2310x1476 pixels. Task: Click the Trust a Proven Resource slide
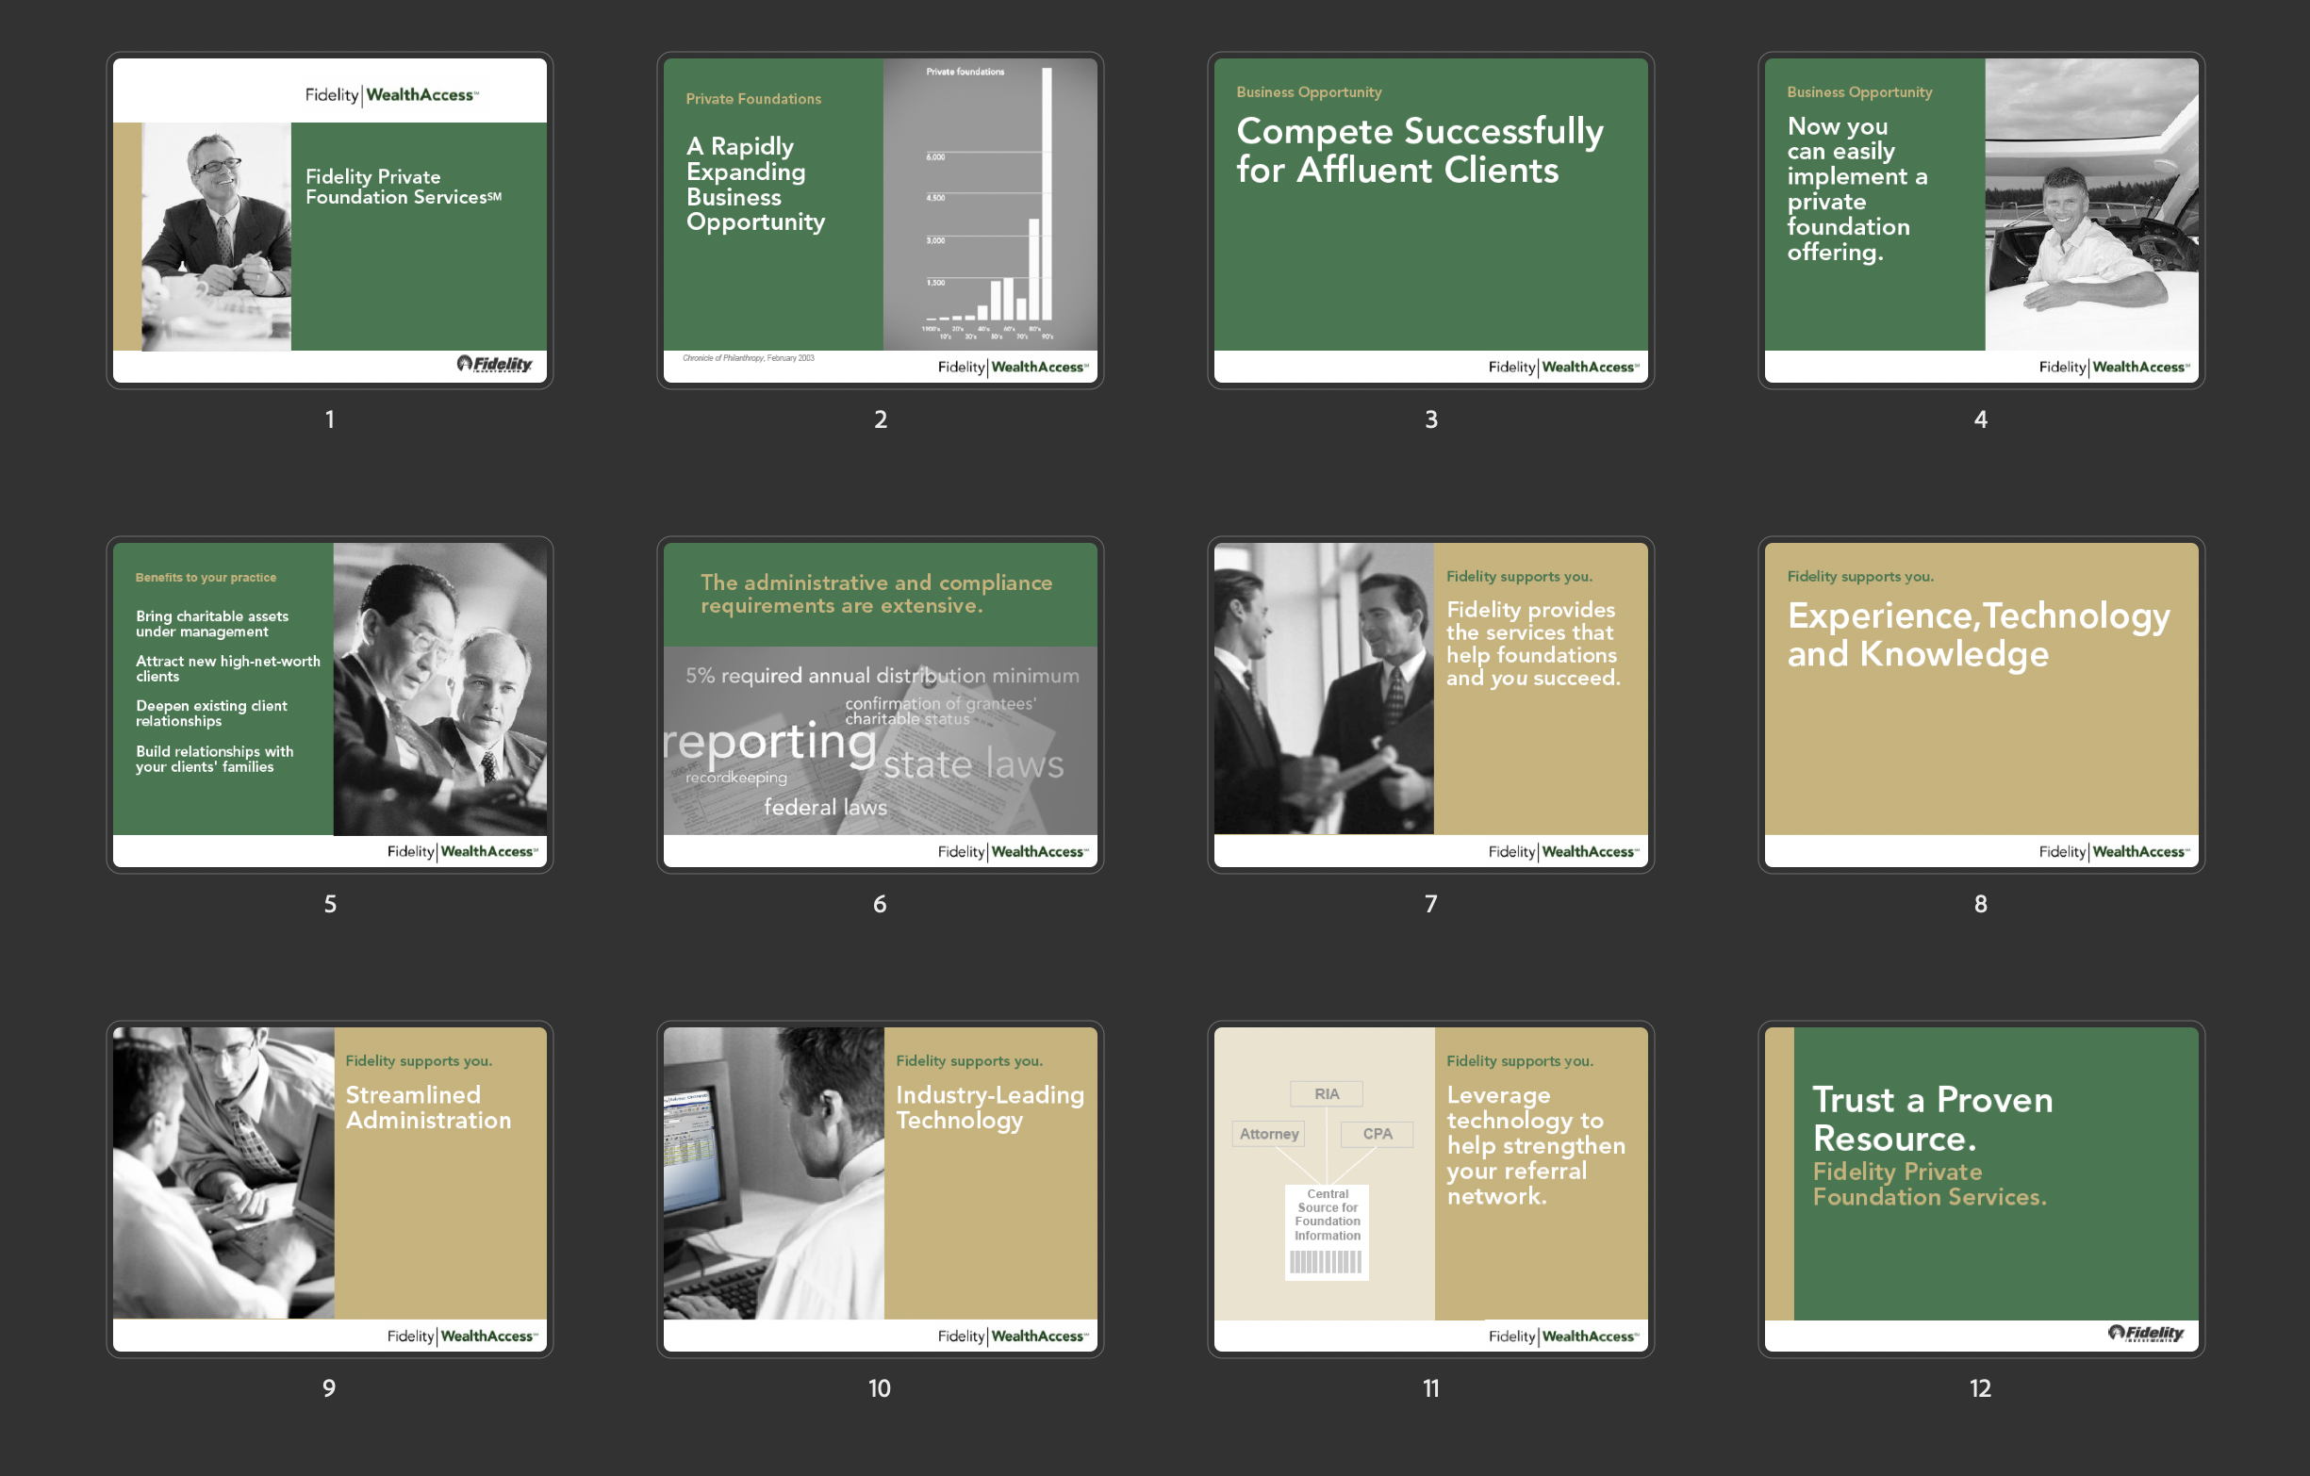pos(1981,1189)
